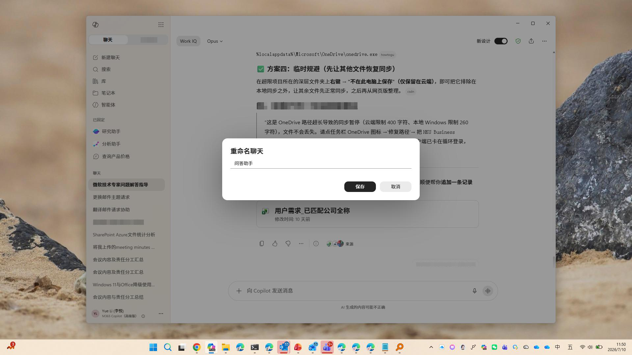Open Outlook from taskbar
This screenshot has width=632, height=355.
[284, 347]
